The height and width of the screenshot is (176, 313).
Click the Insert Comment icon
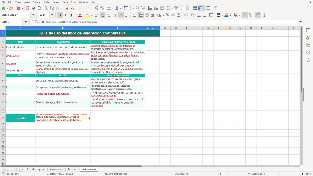182,8
